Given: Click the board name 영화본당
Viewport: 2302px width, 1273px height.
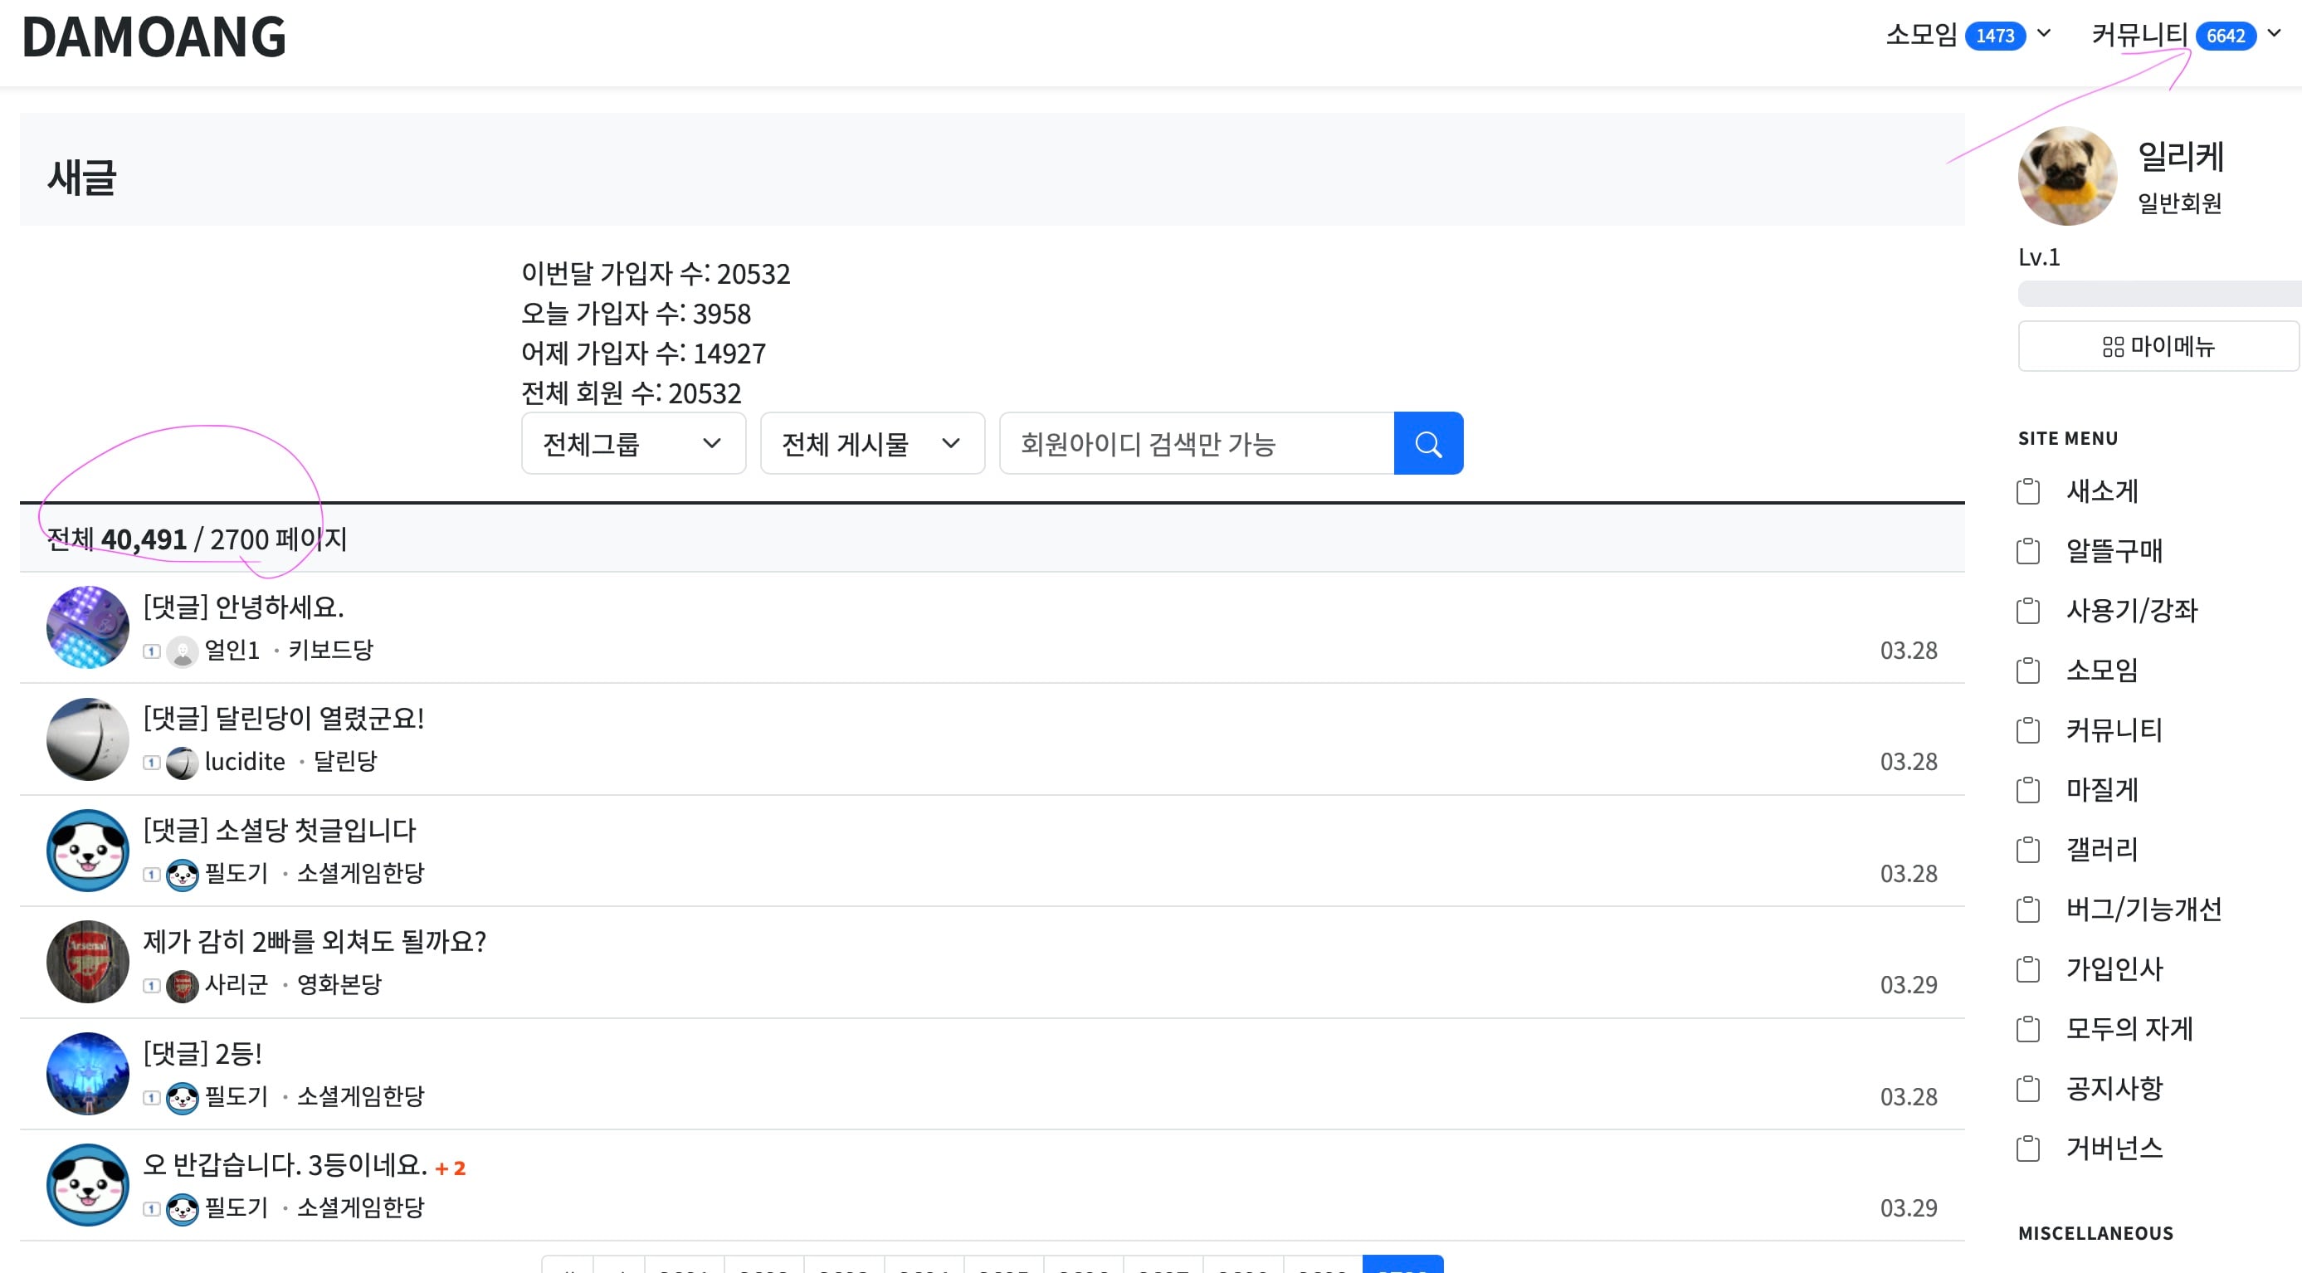Looking at the screenshot, I should (x=339, y=984).
